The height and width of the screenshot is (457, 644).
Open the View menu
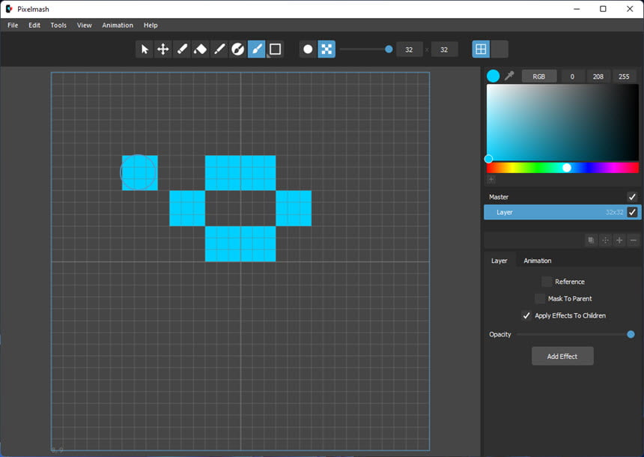[x=84, y=25]
